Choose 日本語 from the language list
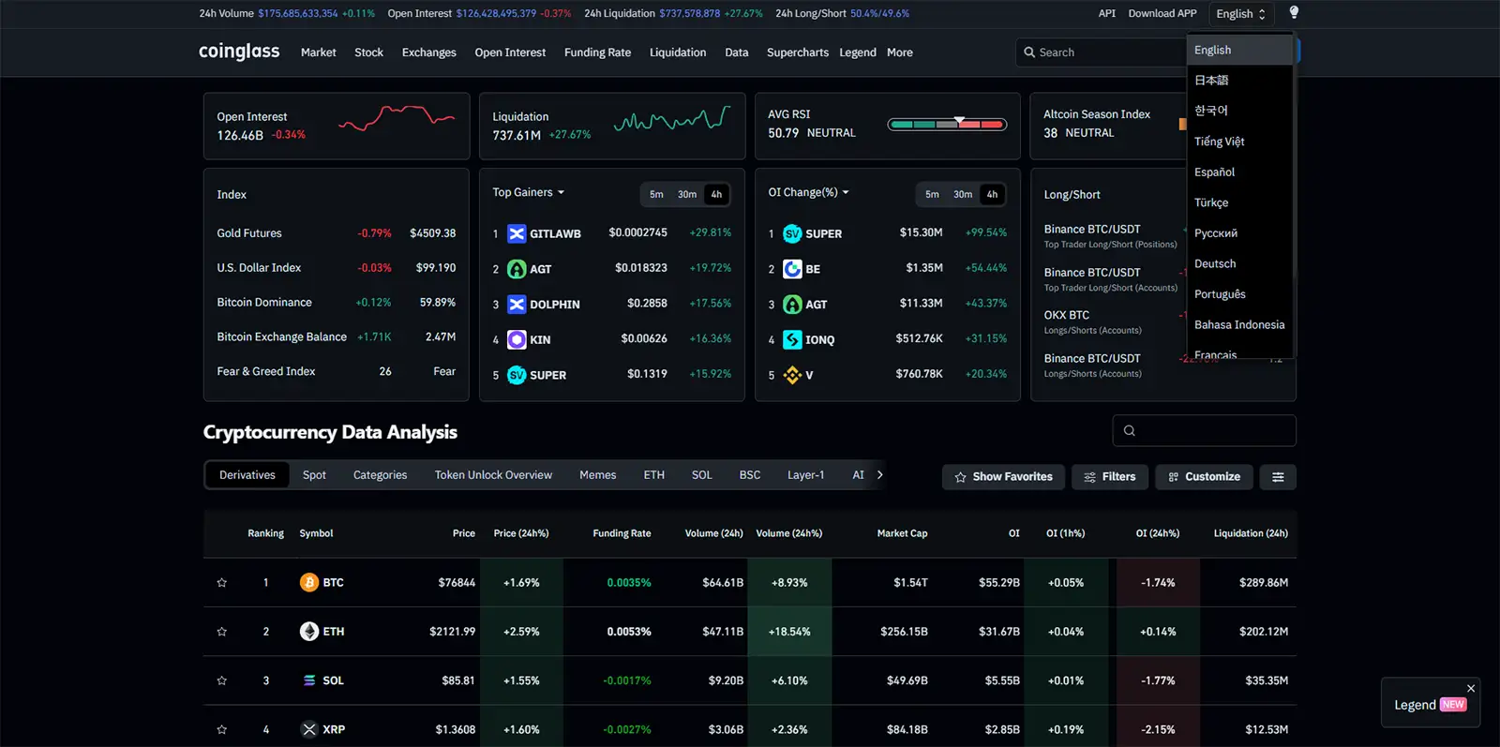The width and height of the screenshot is (1500, 747). (1240, 81)
